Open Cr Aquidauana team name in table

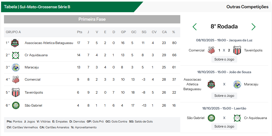point(36,55)
